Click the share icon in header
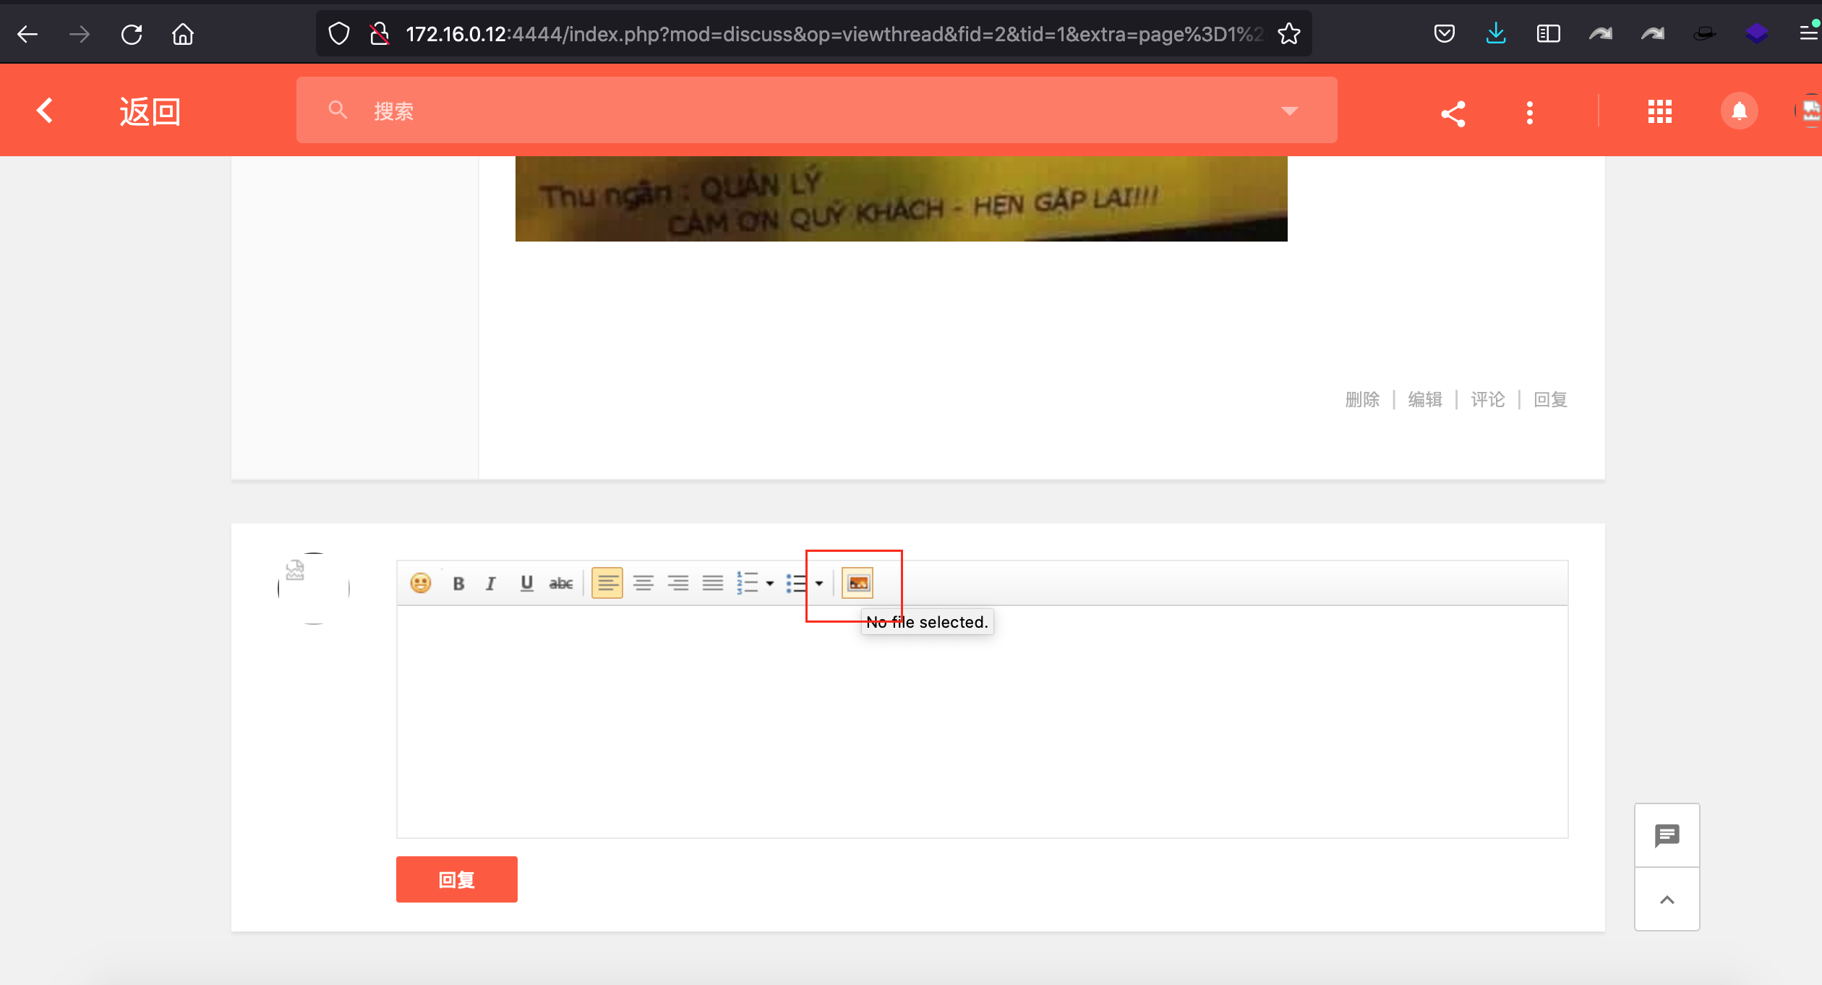 (1453, 113)
